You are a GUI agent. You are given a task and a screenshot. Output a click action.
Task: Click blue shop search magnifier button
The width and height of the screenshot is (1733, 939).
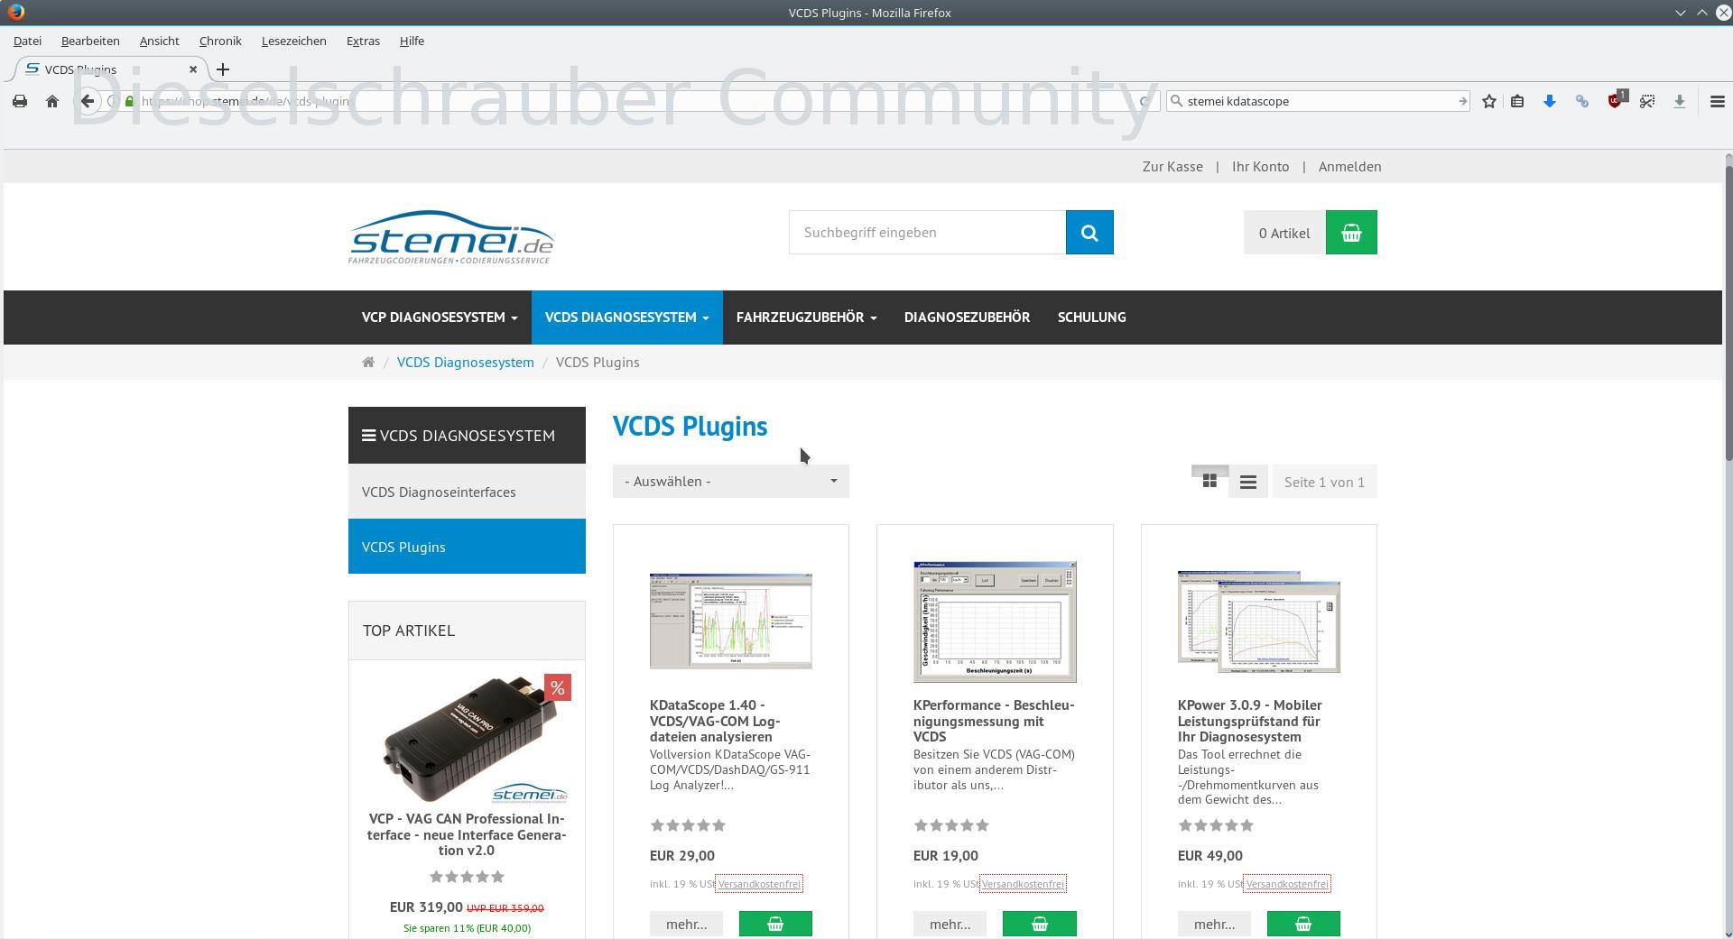1089,233
